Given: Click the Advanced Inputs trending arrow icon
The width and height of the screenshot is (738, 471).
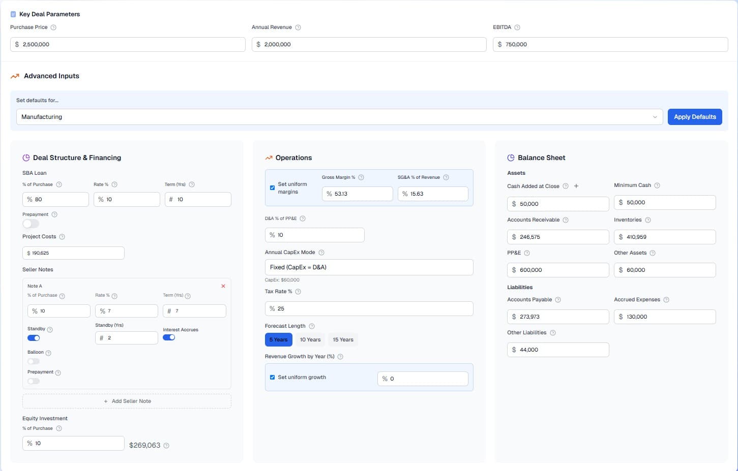Looking at the screenshot, I should coord(14,76).
